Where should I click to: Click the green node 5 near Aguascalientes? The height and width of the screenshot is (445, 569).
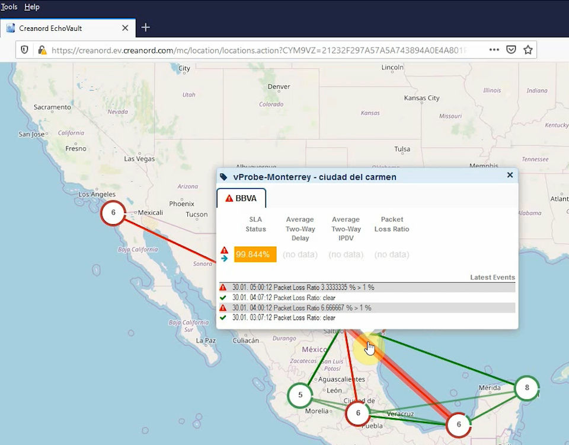[300, 395]
